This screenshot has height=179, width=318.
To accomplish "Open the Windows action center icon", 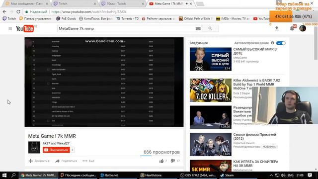I will [310, 176].
